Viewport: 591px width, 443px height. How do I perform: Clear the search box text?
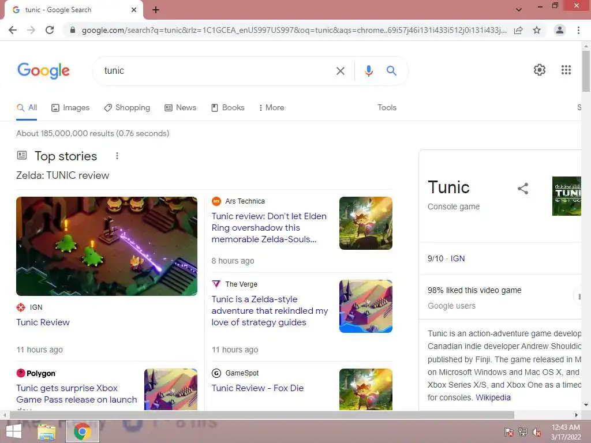tap(340, 71)
